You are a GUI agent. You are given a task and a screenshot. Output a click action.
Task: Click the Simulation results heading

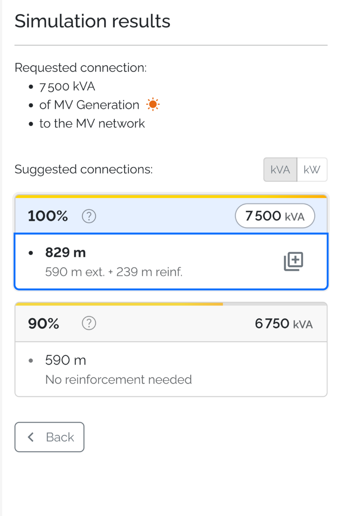tap(93, 21)
